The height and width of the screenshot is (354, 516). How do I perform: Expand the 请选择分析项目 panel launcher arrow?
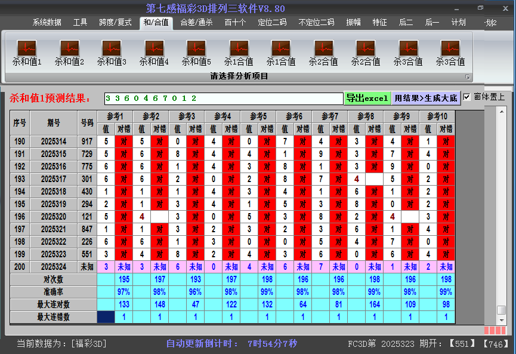tap(468, 77)
